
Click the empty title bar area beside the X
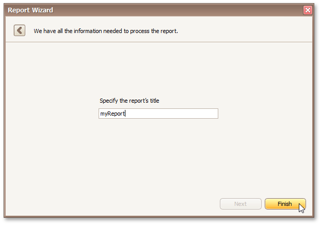279,10
